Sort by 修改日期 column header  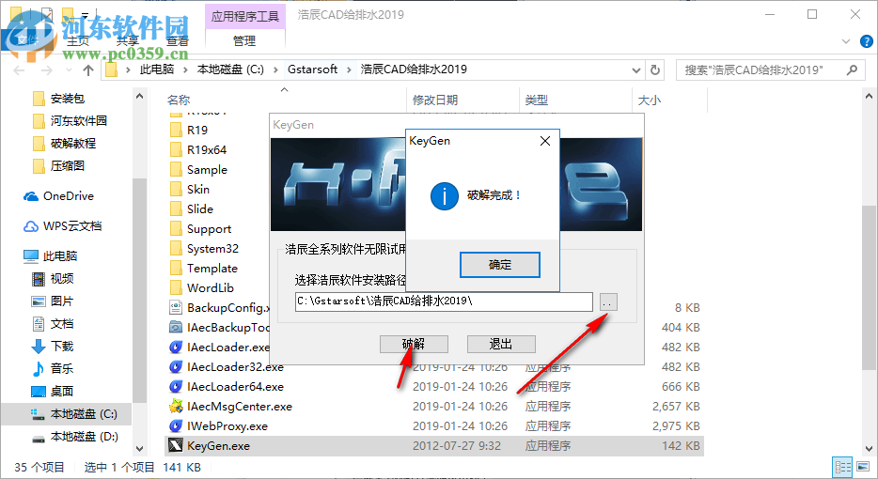click(435, 100)
